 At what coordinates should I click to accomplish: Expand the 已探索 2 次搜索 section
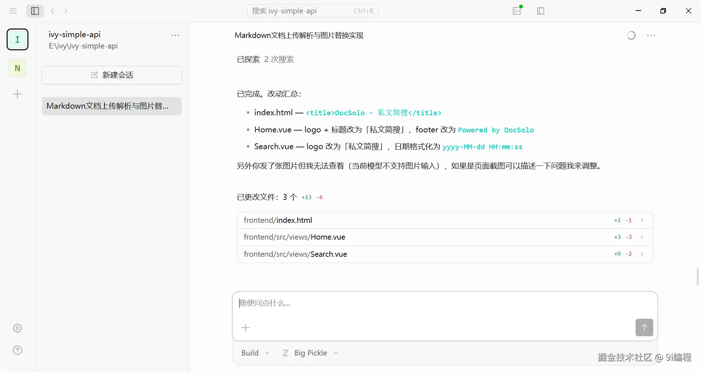[265, 59]
